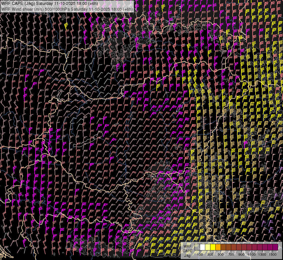Click the 500 label on the legend
283x260 pixels.
221,255
